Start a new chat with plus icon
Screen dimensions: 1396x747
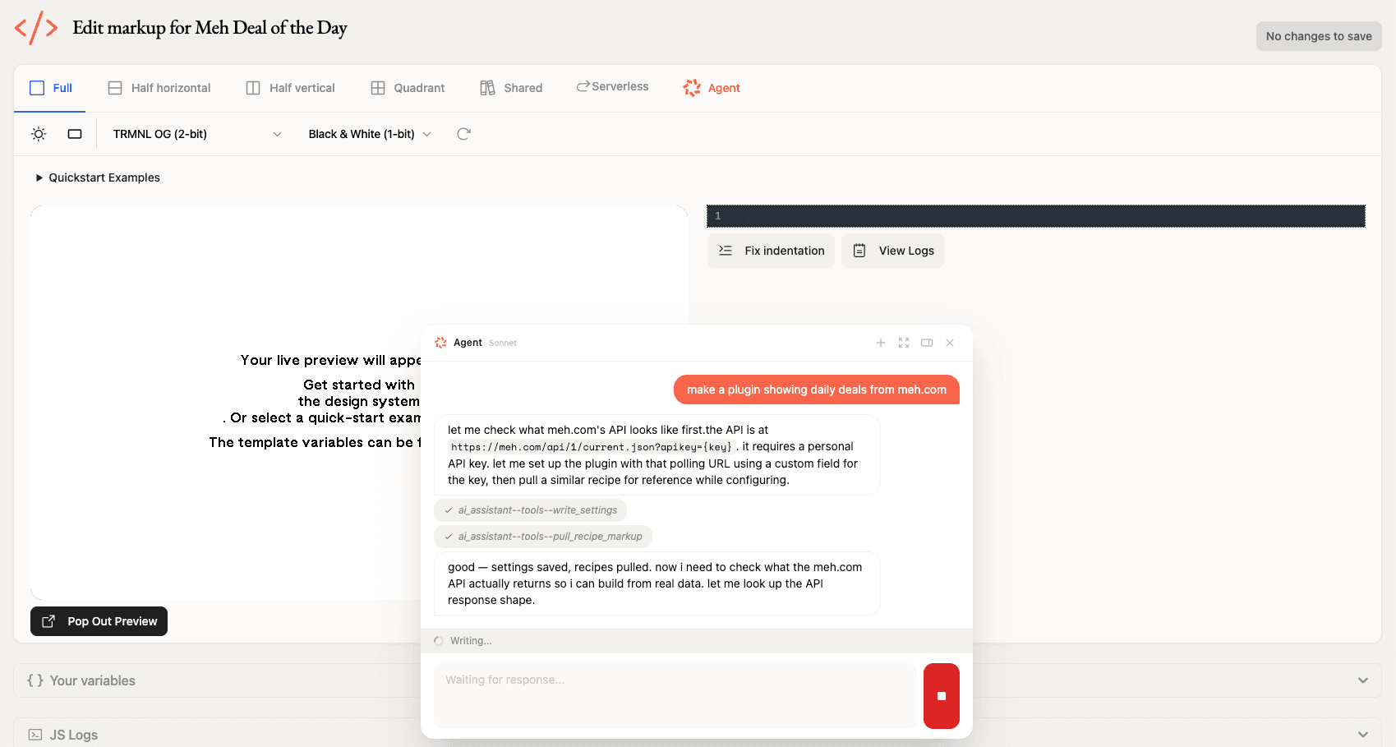click(x=881, y=343)
